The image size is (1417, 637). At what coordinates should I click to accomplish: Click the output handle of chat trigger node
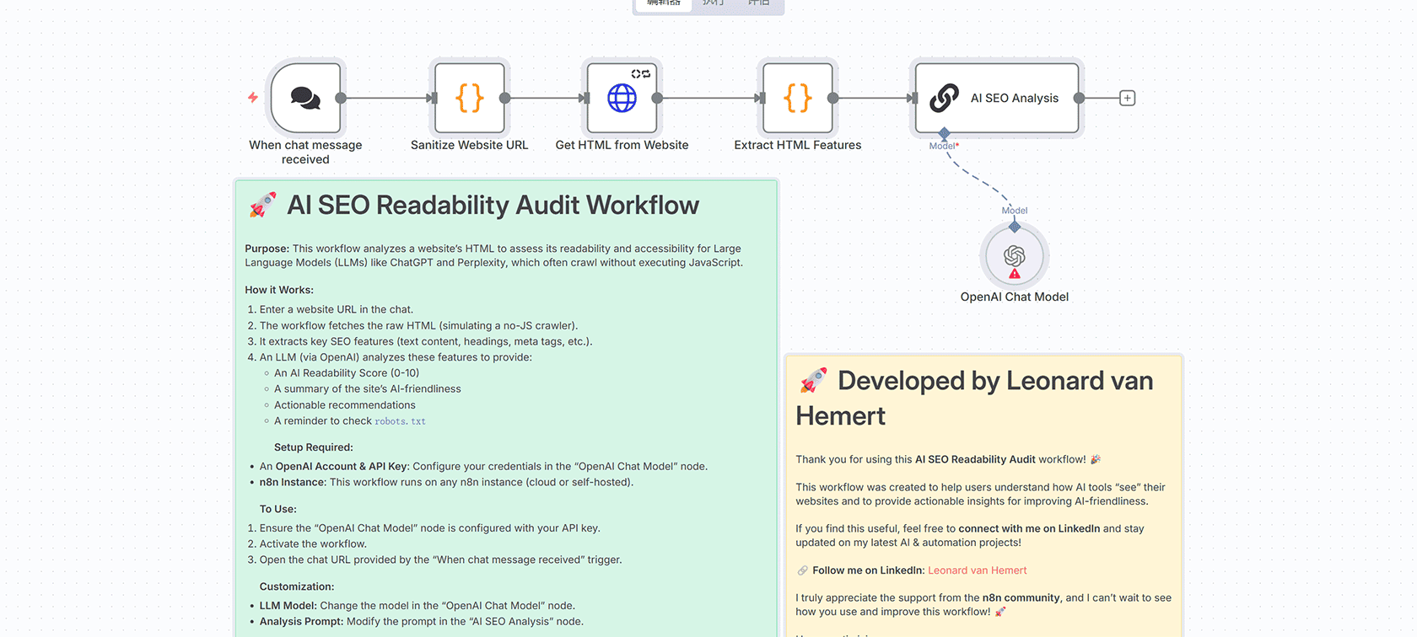341,99
